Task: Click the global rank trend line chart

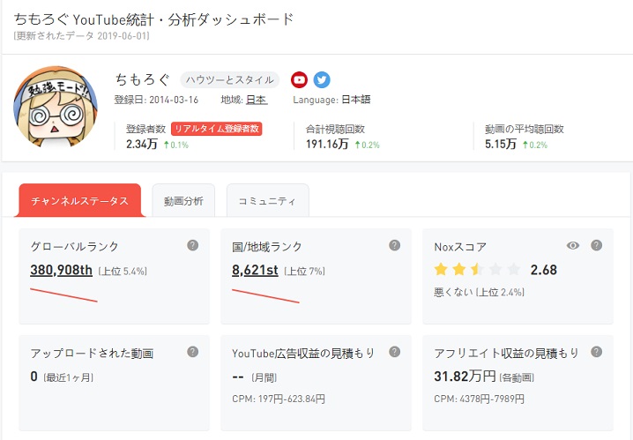Action: pos(63,295)
